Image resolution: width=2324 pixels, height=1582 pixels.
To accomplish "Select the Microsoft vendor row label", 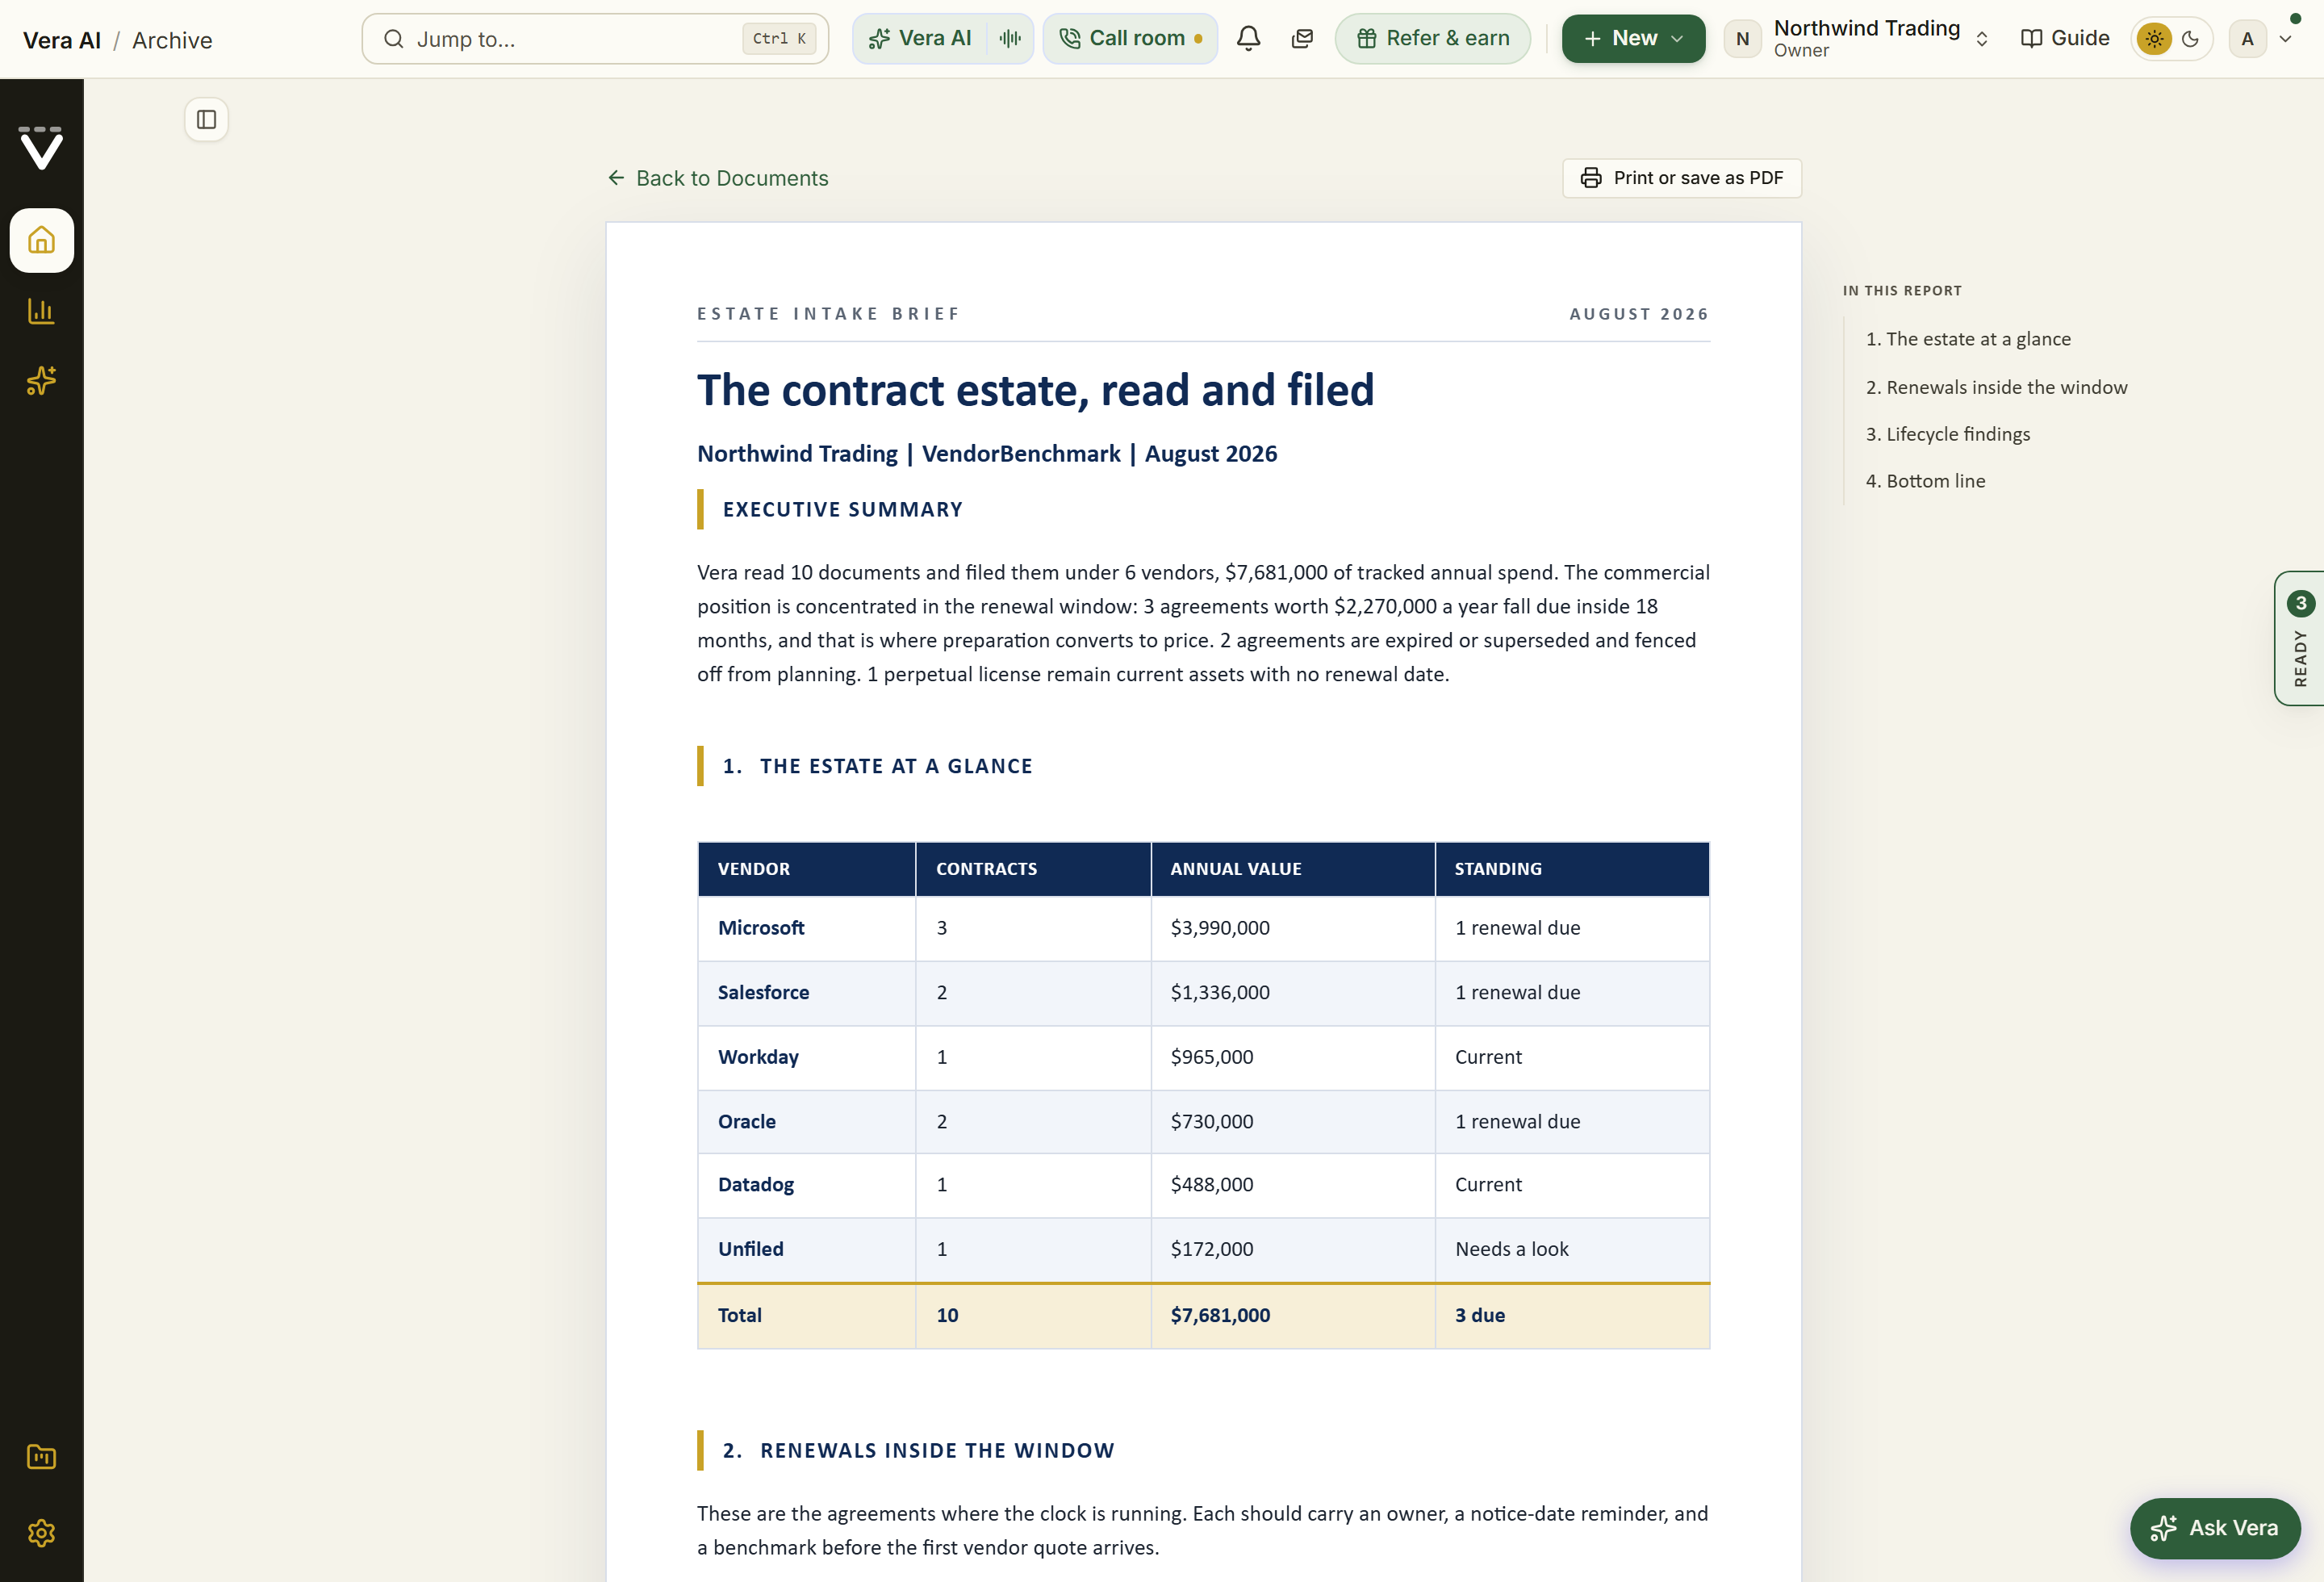I will click(x=761, y=928).
